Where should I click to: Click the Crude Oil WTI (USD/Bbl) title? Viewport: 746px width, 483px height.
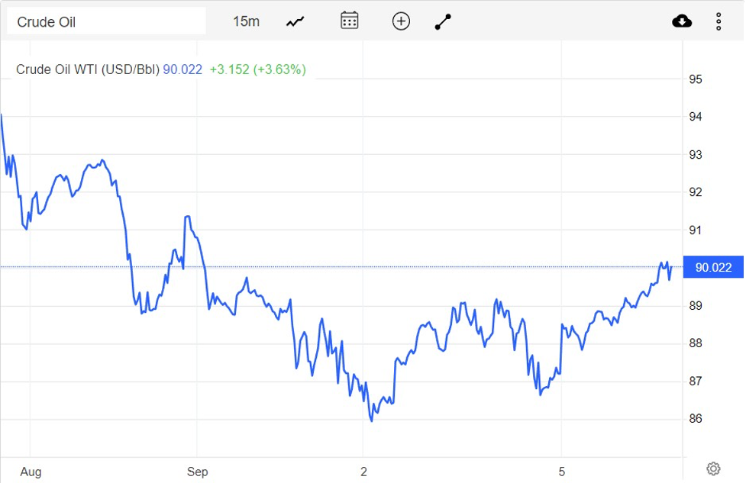tap(86, 69)
